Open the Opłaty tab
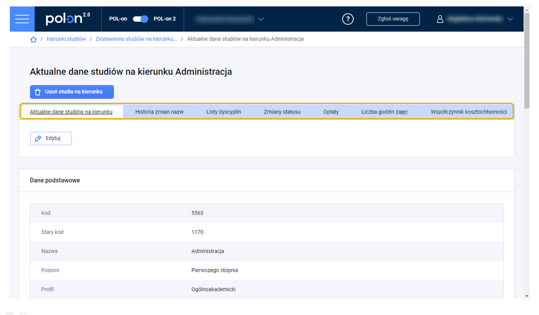Image resolution: width=539 pixels, height=315 pixels. tap(331, 112)
